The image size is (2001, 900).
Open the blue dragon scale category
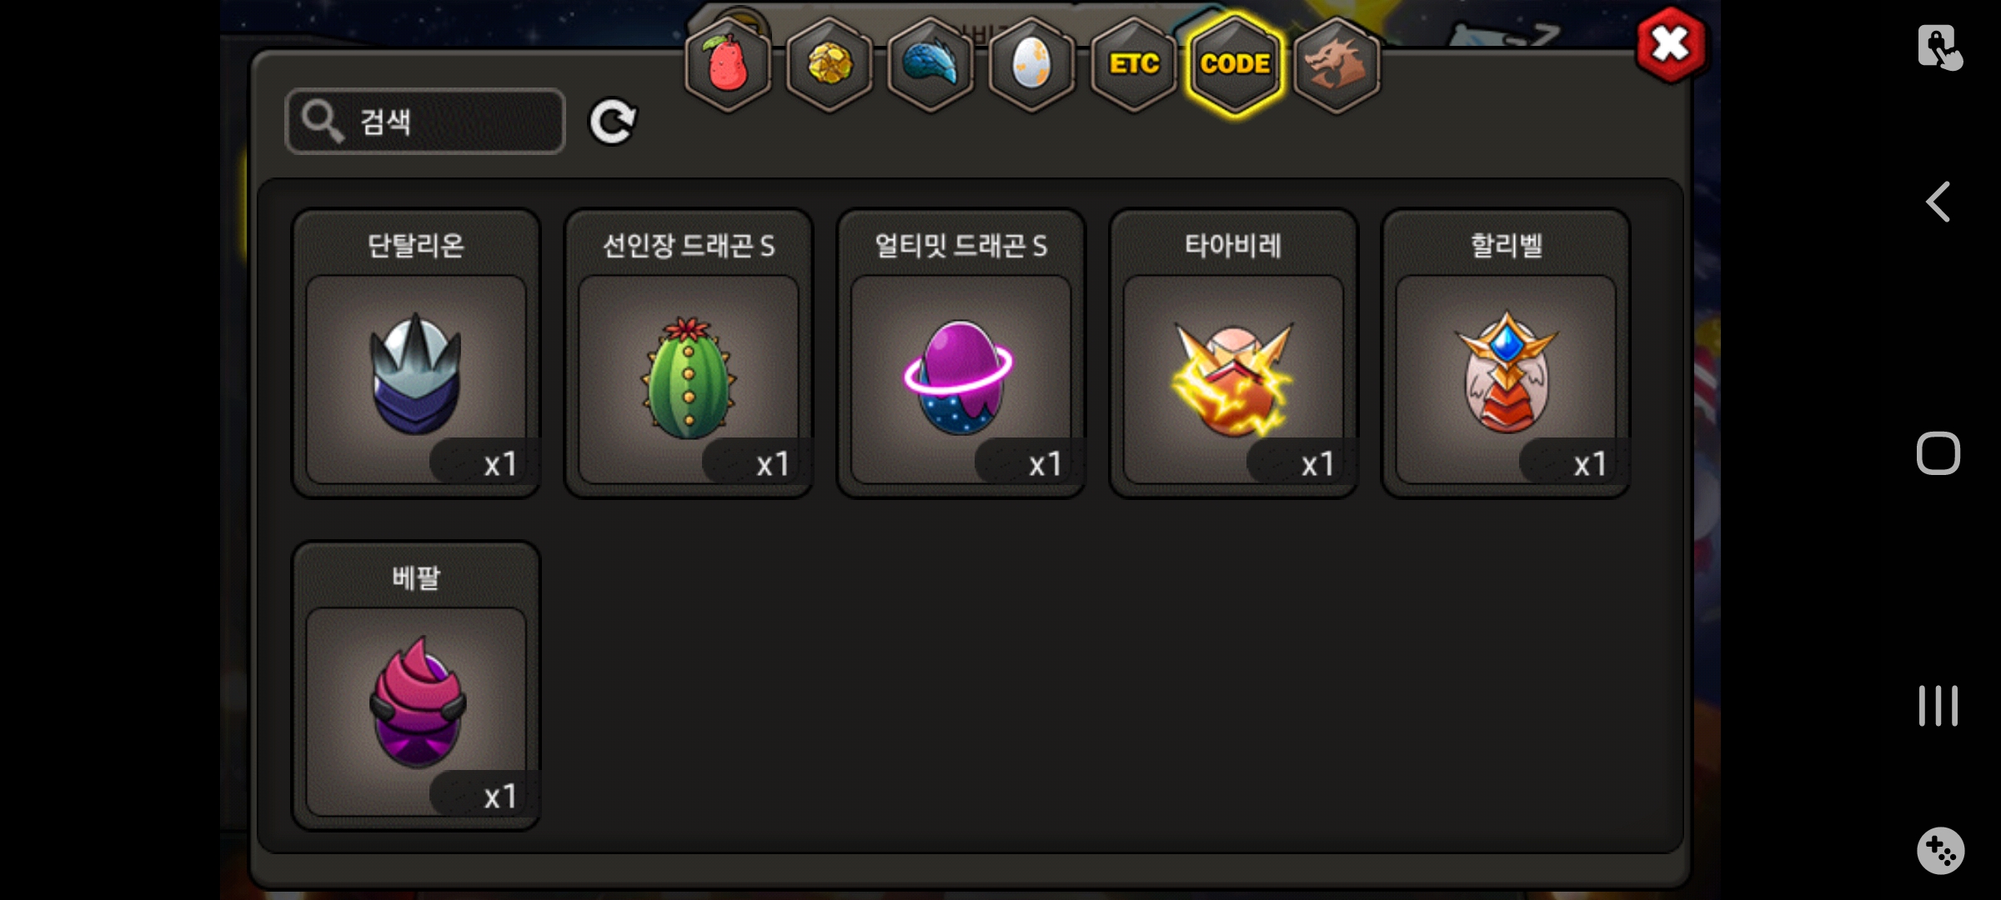930,63
